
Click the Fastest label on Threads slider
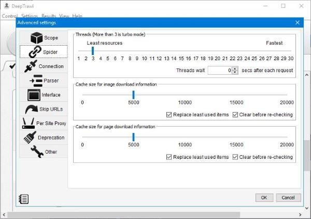pyautogui.click(x=274, y=43)
